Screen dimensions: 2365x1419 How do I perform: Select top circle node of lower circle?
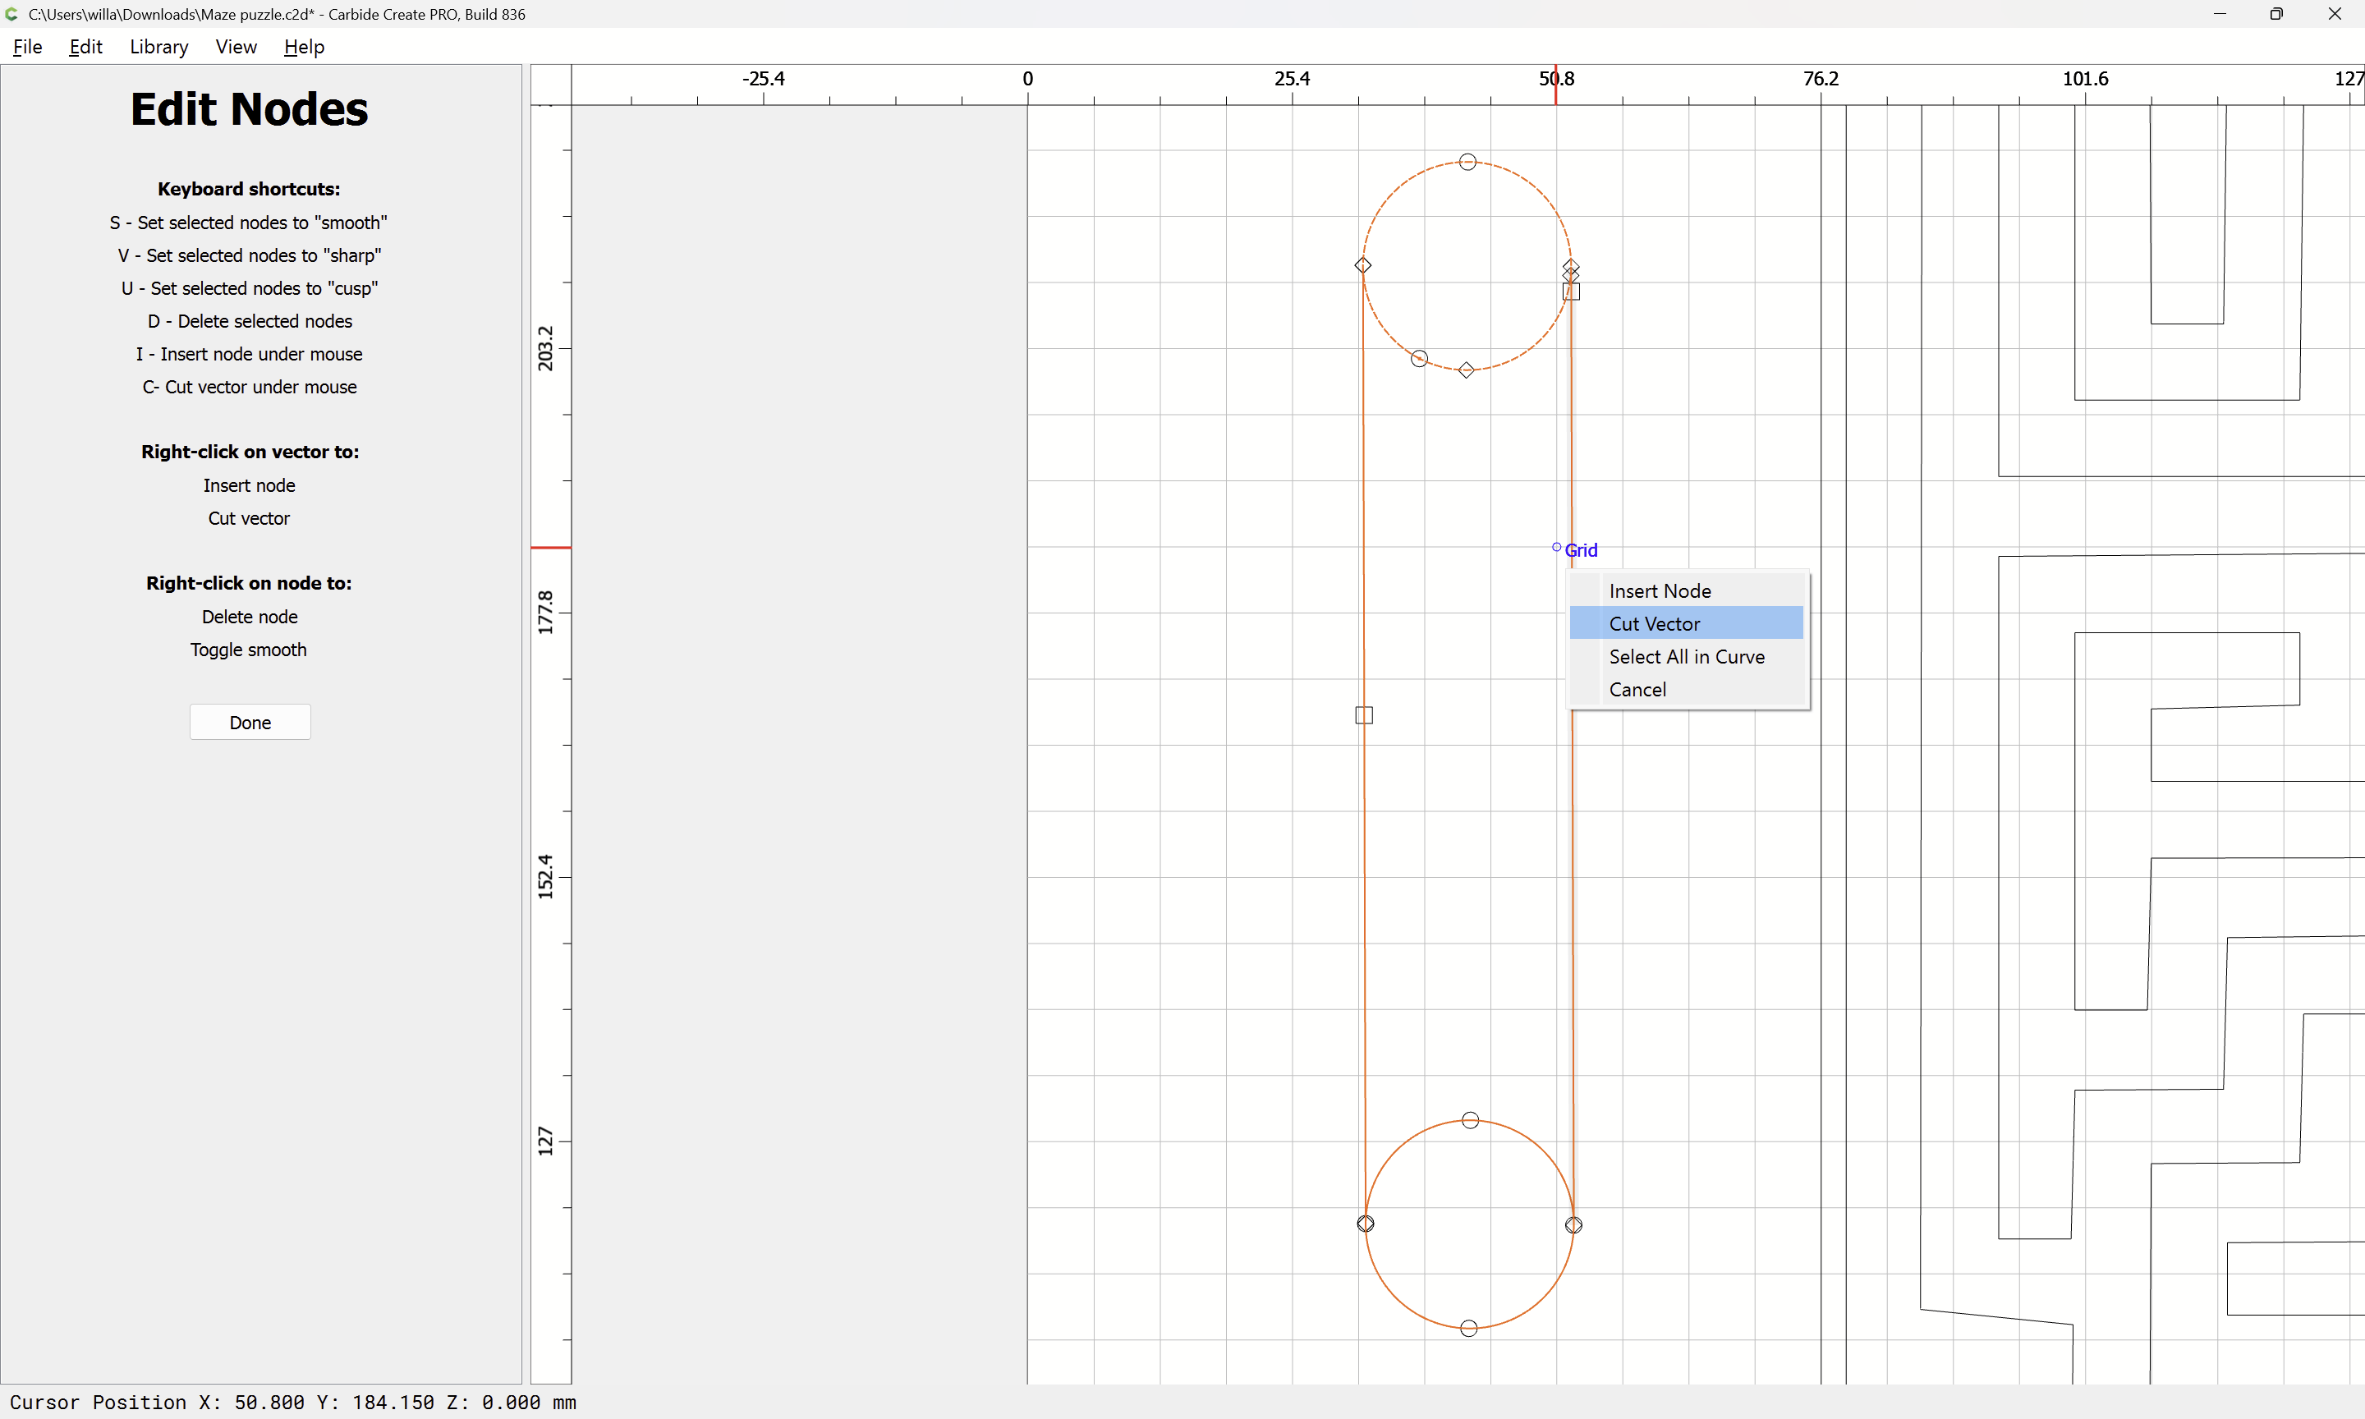pos(1470,1120)
